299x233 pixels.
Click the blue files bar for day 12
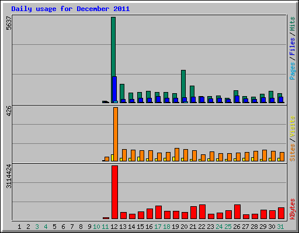pos(114,89)
